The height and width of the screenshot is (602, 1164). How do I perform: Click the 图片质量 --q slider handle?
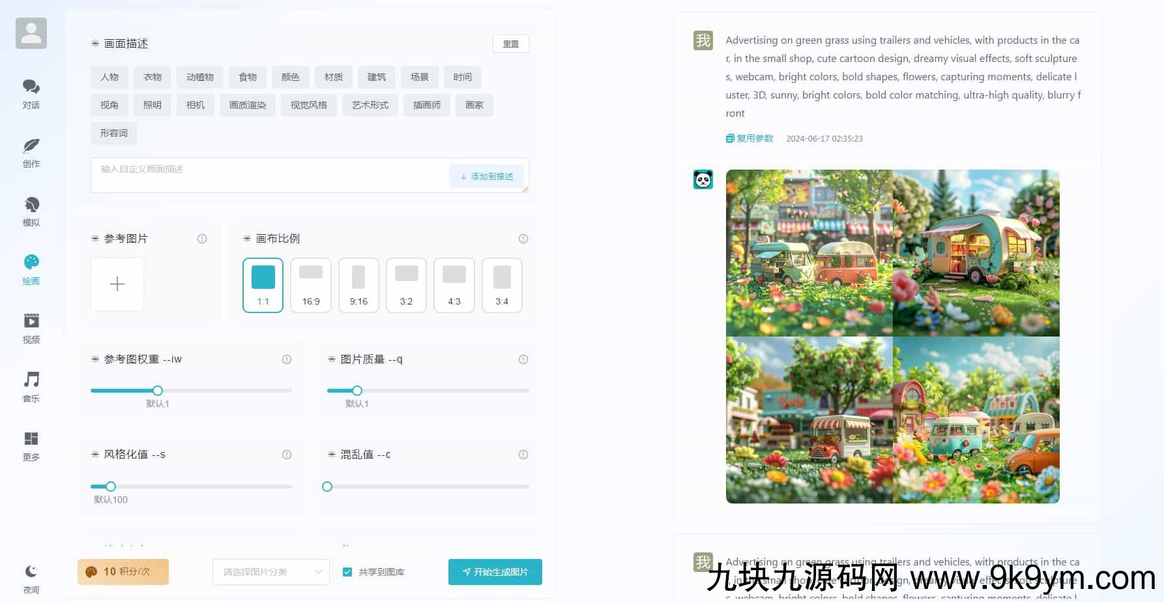[x=357, y=391]
